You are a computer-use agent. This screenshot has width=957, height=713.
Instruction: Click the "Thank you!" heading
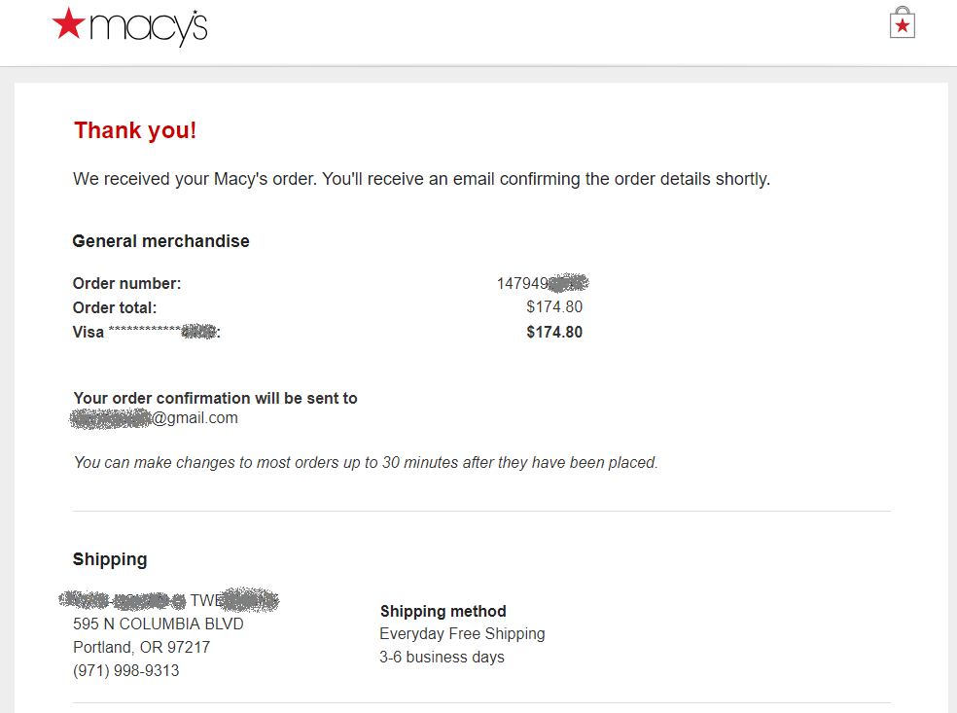pos(135,130)
